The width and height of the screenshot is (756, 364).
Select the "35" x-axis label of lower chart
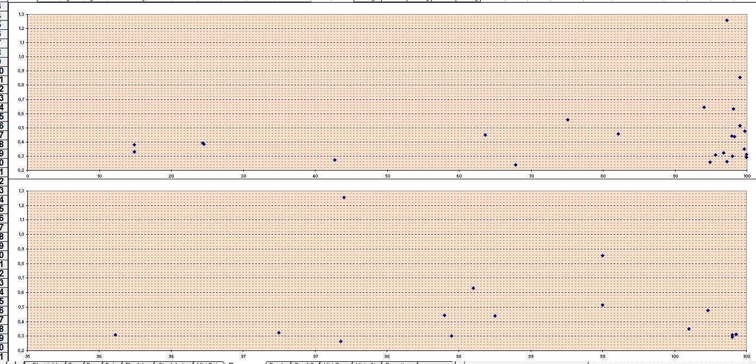[28, 356]
